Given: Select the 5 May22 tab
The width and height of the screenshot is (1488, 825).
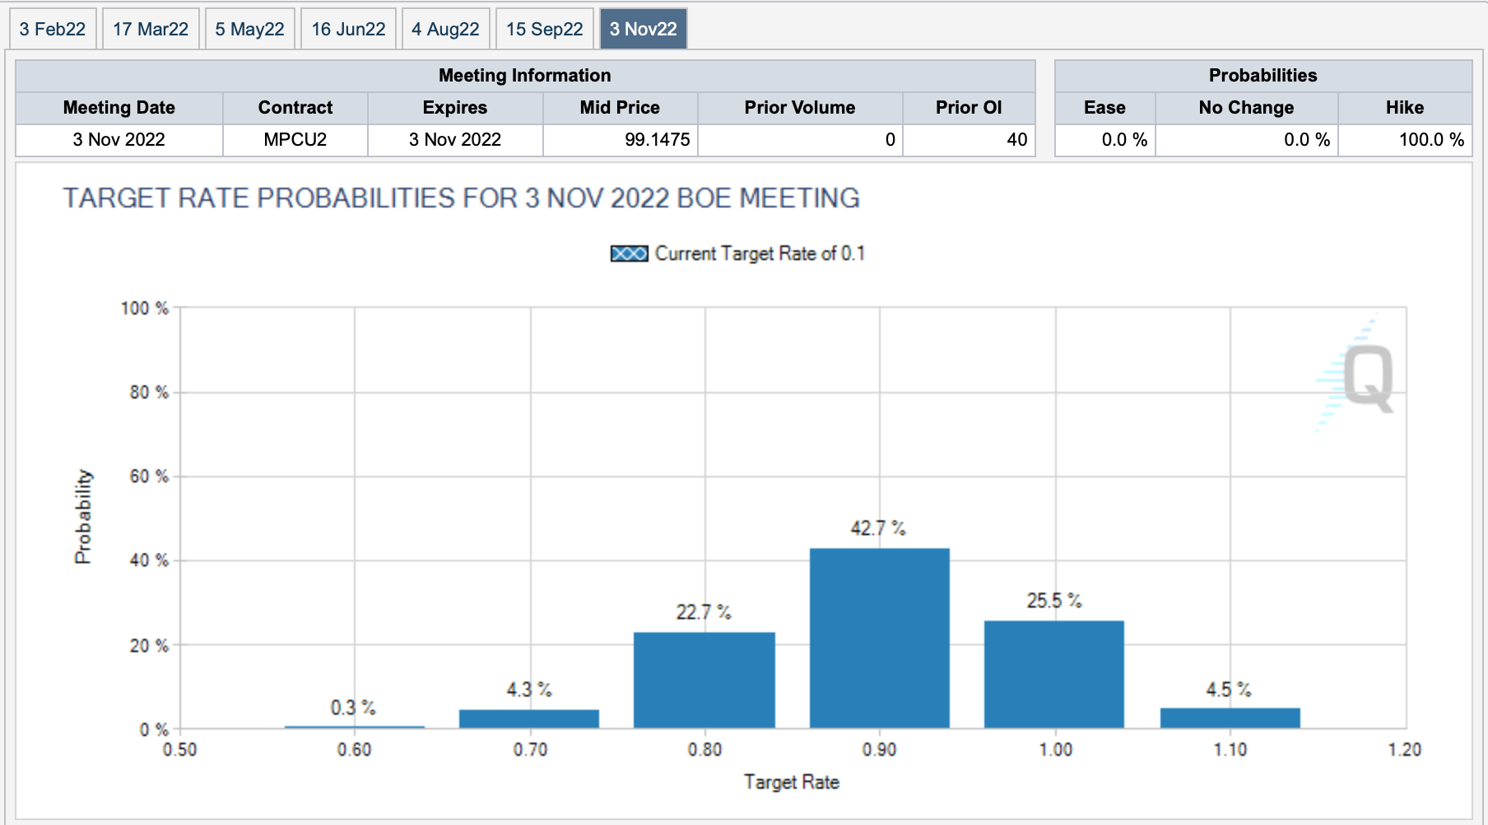Looking at the screenshot, I should 249,29.
